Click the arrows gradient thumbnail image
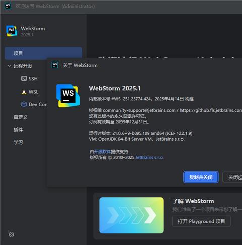This screenshot has height=245, width=242. pyautogui.click(x=132, y=215)
